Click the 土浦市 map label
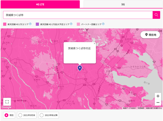Screen dimensions: 163x121 pos(109,71)
